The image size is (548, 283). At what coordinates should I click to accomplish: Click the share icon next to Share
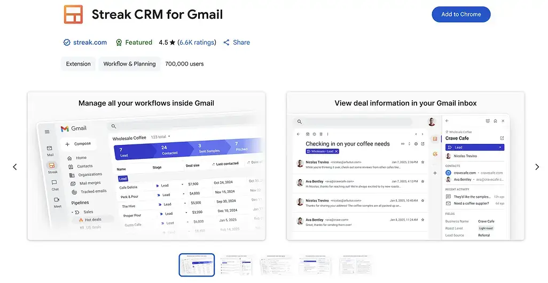(226, 43)
